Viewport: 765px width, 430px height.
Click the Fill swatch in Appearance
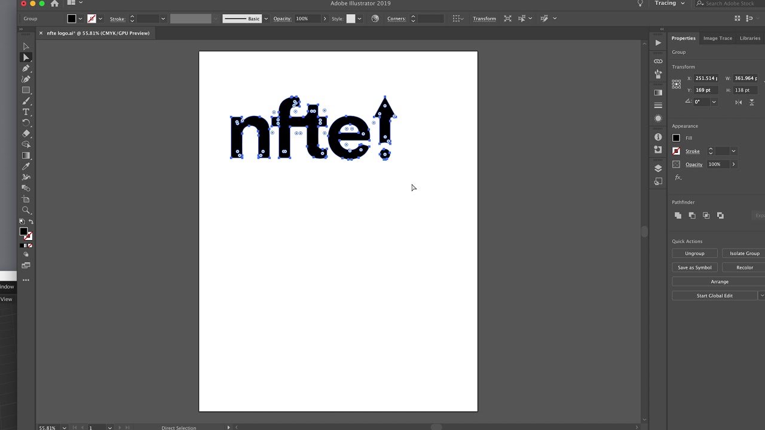[x=677, y=138]
